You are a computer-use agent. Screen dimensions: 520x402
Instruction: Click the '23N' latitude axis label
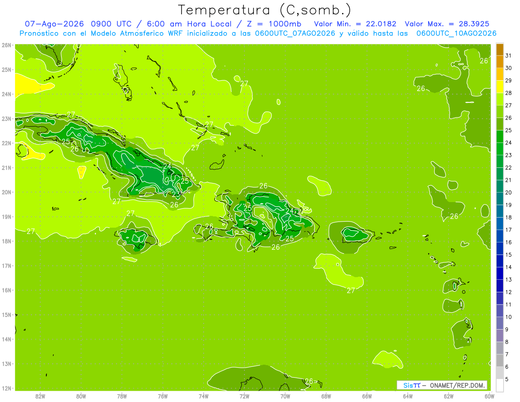(6, 118)
